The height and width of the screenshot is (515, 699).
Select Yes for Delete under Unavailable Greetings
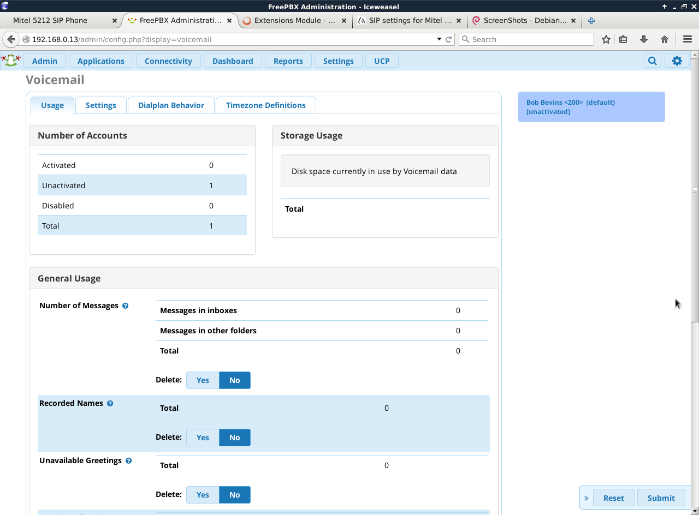click(x=203, y=495)
